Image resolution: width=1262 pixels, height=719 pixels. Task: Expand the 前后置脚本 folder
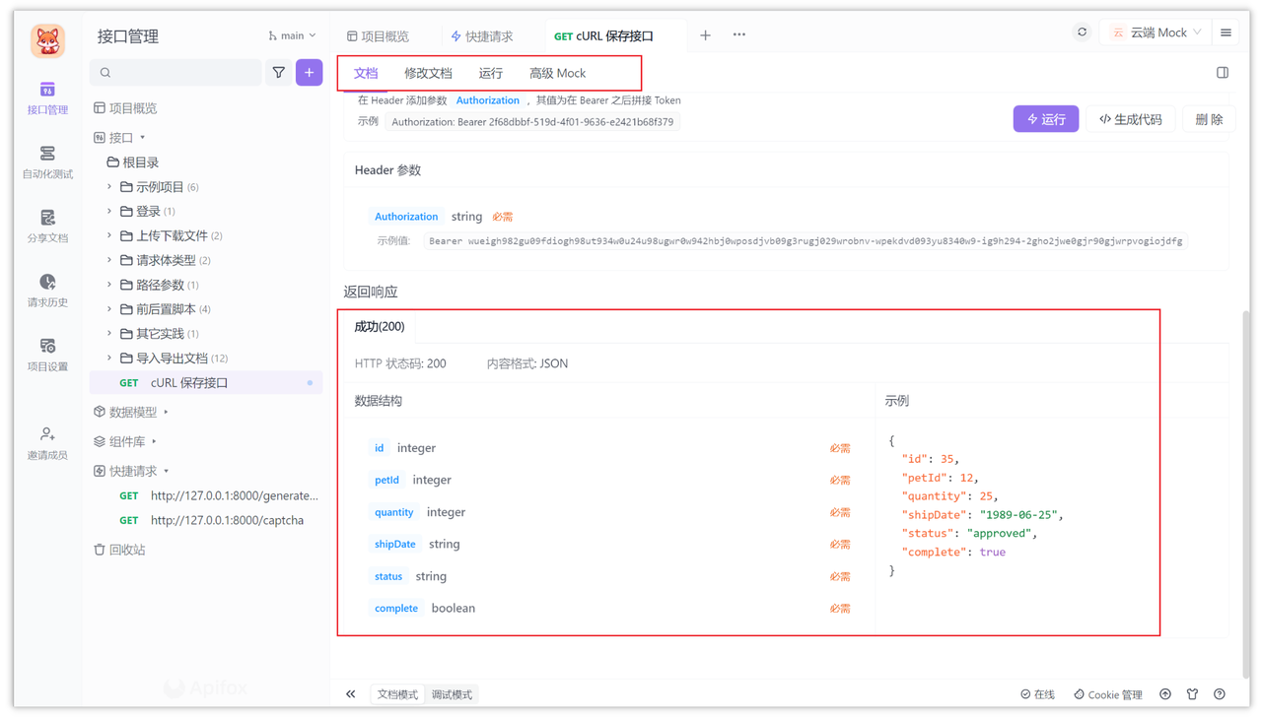point(109,308)
